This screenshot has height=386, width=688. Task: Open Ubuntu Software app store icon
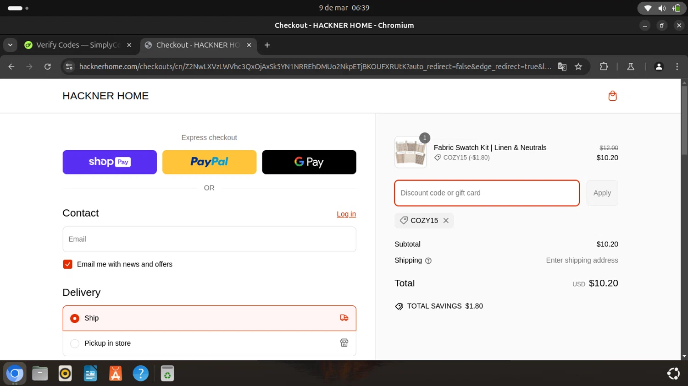pos(116,374)
